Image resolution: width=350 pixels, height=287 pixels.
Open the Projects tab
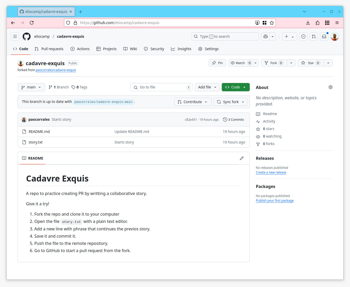[106, 49]
